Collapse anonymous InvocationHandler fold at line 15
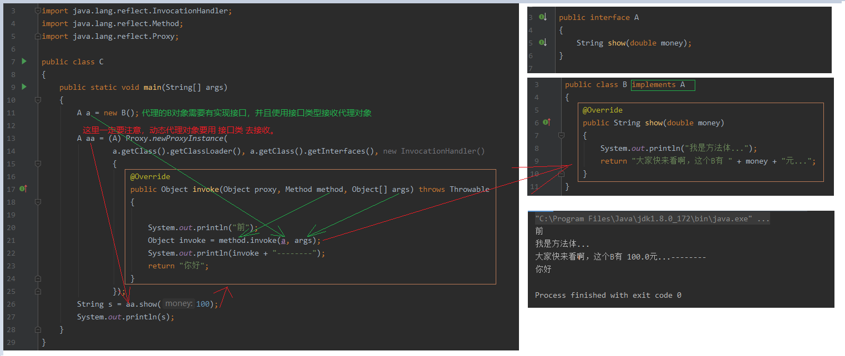Viewport: 845px width, 356px height. [x=37, y=164]
